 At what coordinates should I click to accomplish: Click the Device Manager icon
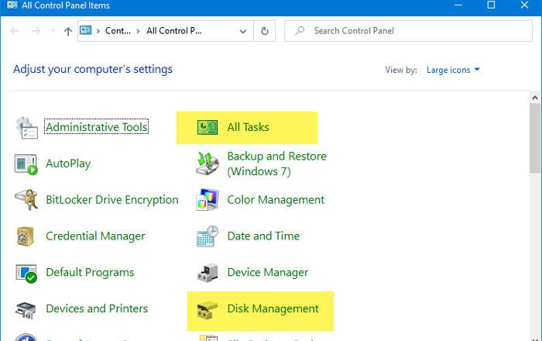208,273
